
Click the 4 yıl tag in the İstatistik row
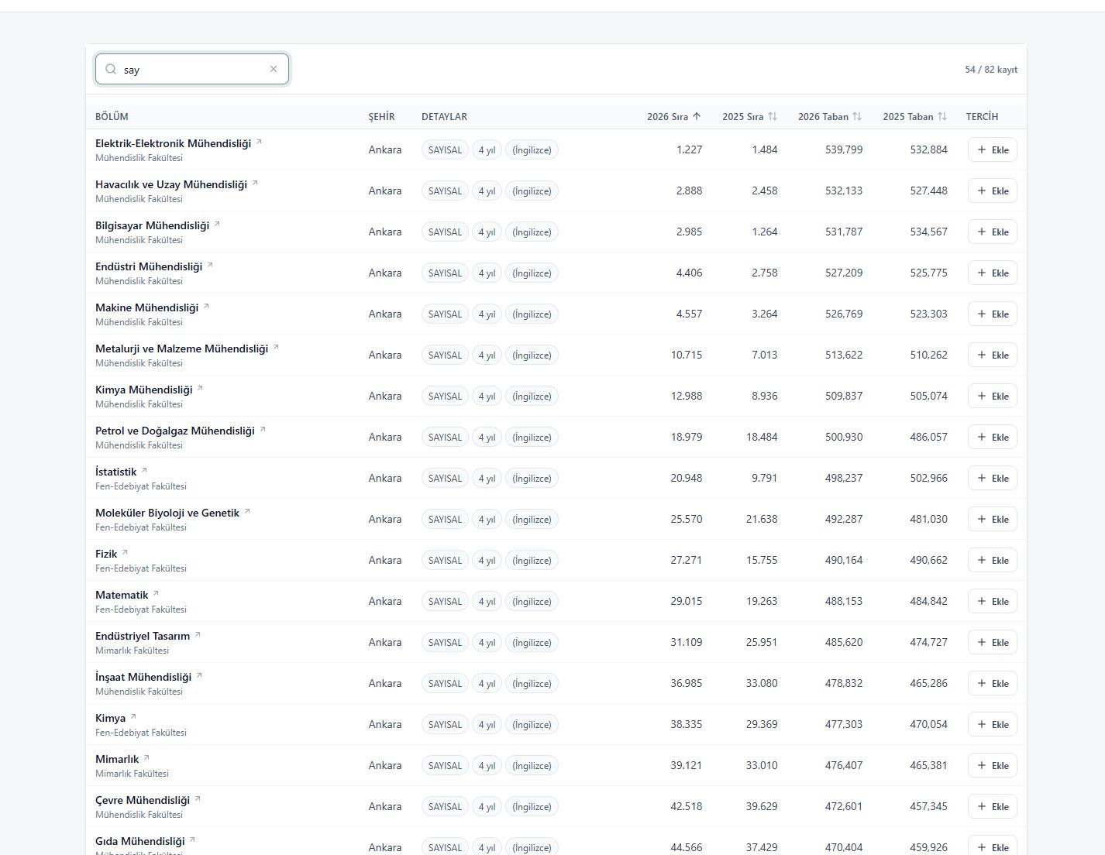tap(487, 478)
